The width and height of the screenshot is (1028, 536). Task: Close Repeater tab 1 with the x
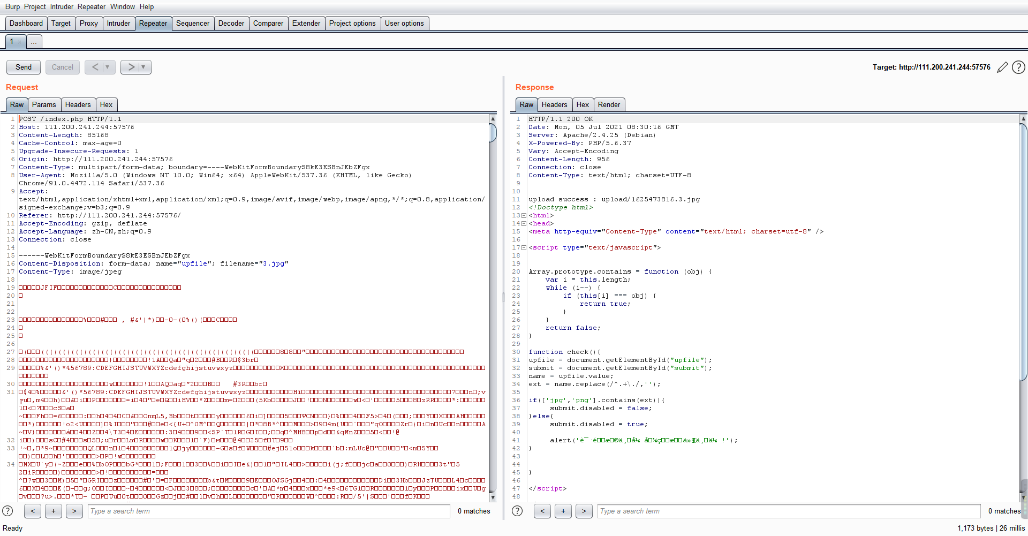click(20, 42)
